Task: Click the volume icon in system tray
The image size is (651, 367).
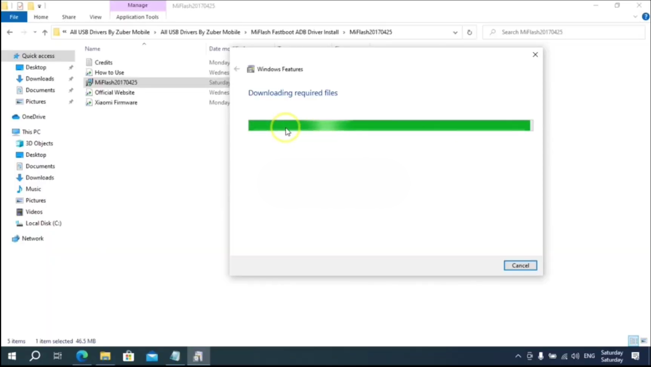Action: 575,356
